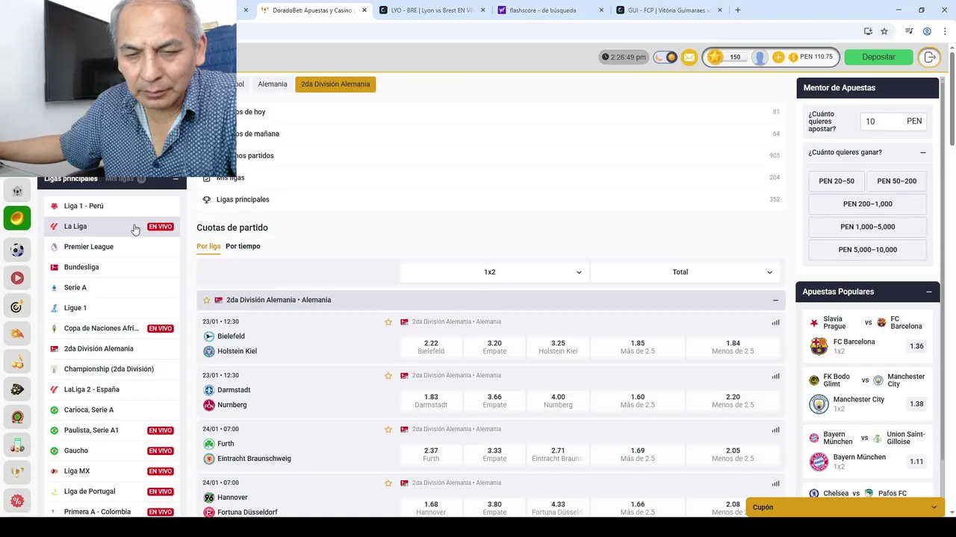
Task: Favorite the Hannover vs Fortuna Düsseldorf match
Action: pos(388,483)
